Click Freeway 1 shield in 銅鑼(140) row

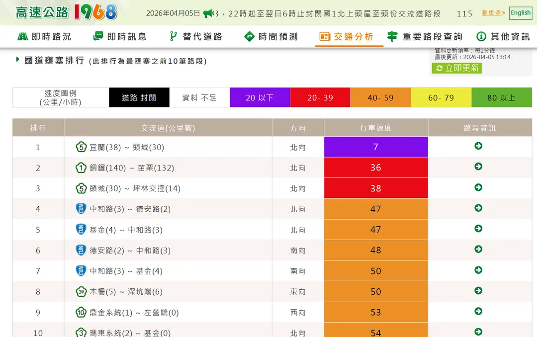coord(81,168)
